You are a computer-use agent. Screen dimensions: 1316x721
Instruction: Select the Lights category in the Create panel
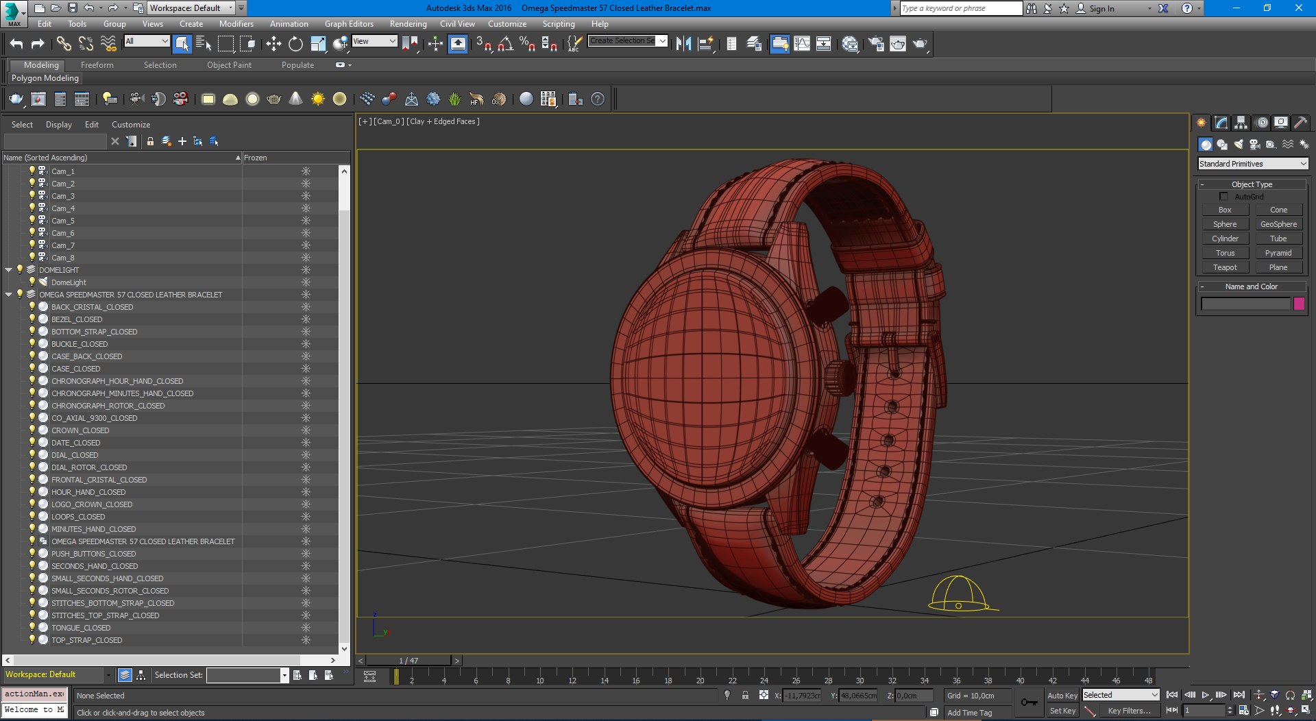(x=1239, y=145)
